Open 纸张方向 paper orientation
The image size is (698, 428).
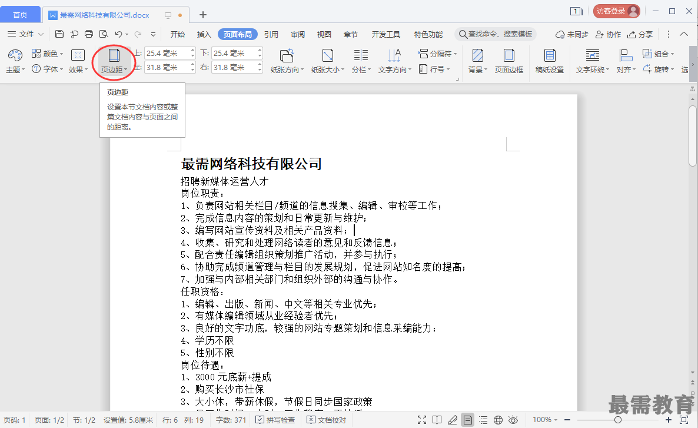click(287, 61)
